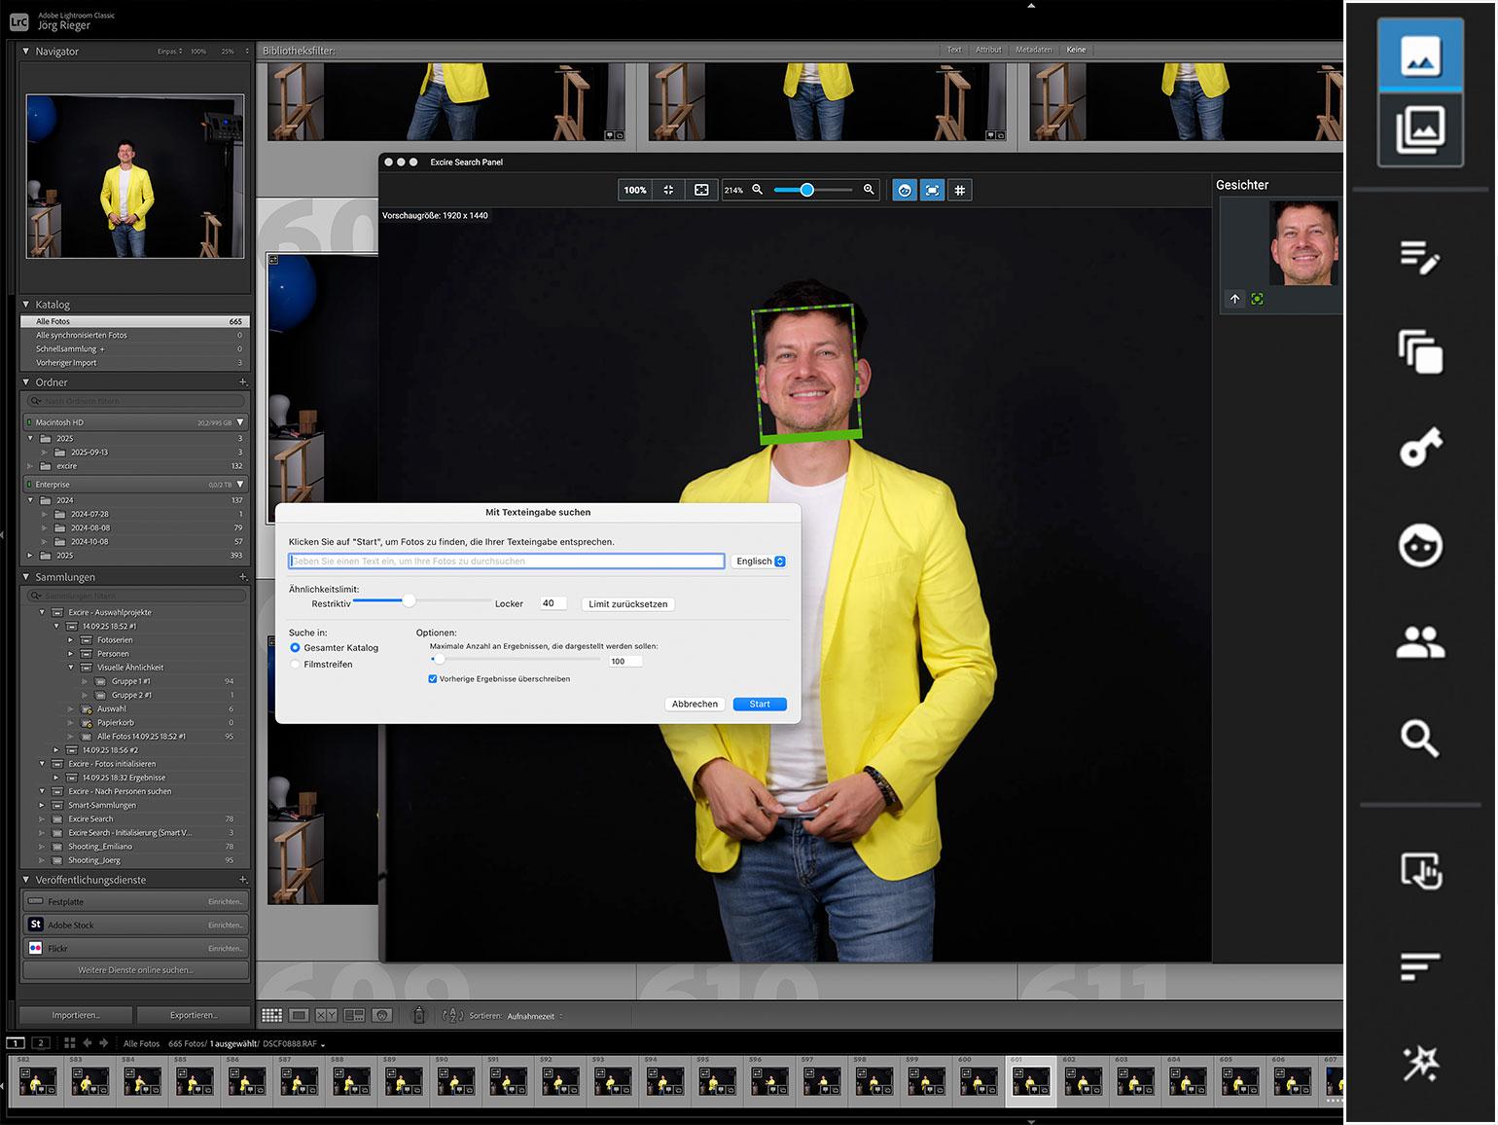
Task: Select the spray can painter tool
Action: 419,1015
